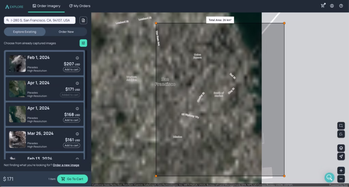Click the location search input field
The height and width of the screenshot is (187, 349).
pos(40,20)
